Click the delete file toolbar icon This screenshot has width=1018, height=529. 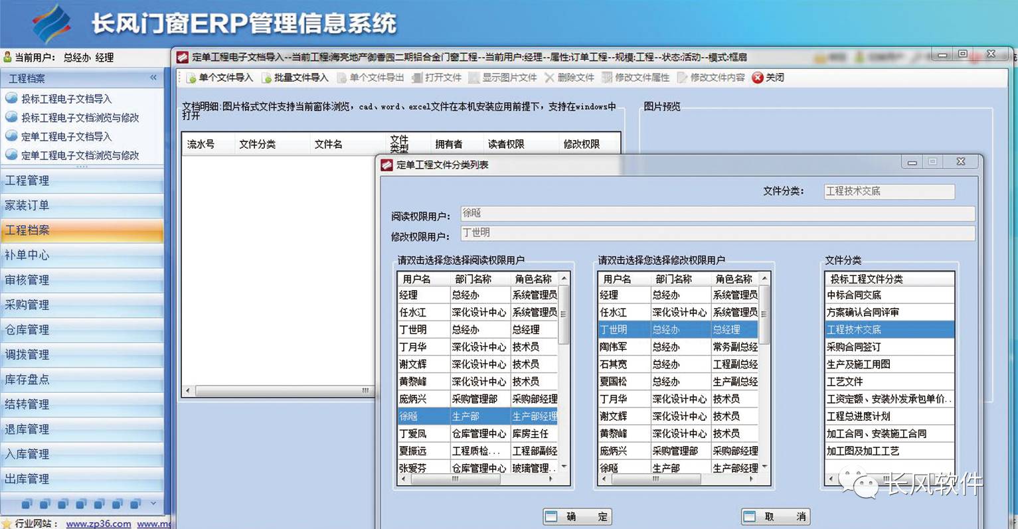click(x=549, y=78)
